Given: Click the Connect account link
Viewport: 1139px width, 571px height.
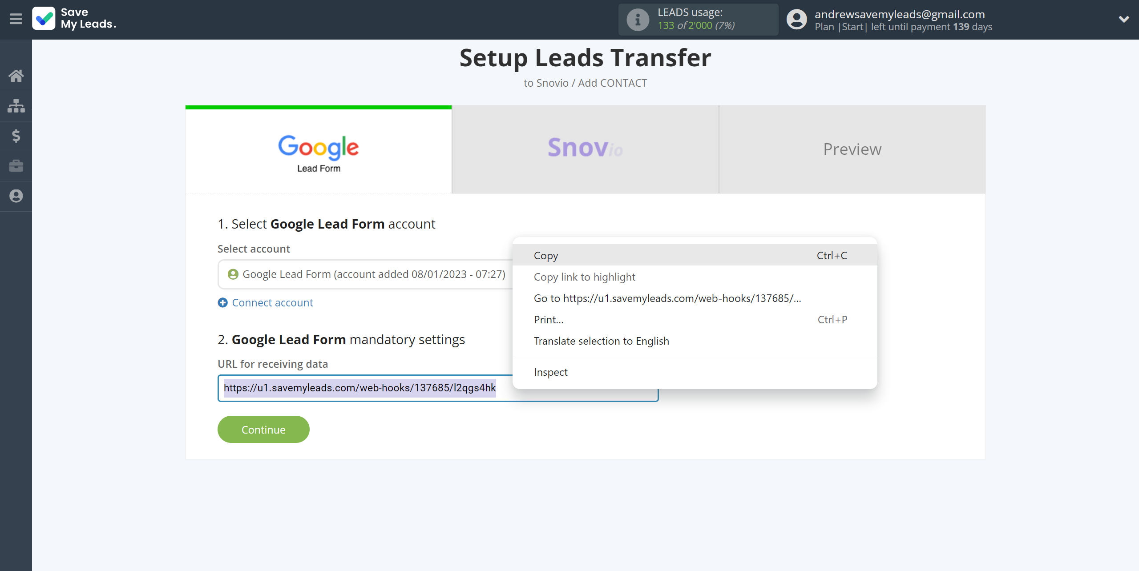Looking at the screenshot, I should [x=272, y=303].
